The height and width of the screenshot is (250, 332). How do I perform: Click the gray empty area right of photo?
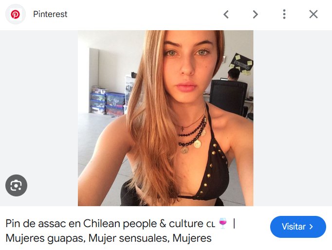click(293, 118)
